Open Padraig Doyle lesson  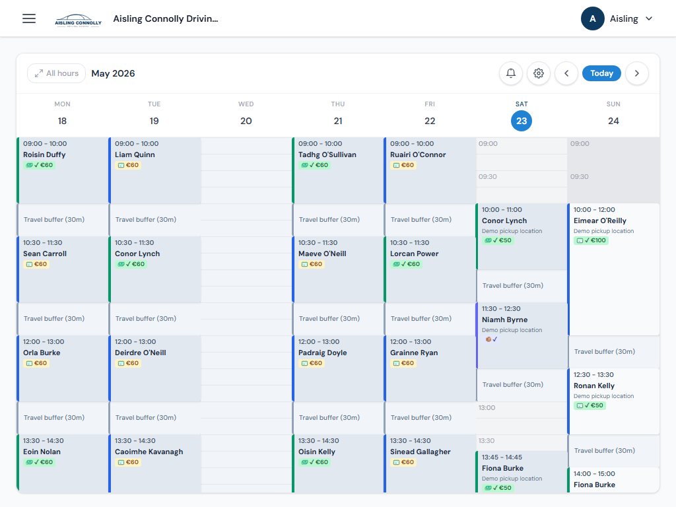337,368
